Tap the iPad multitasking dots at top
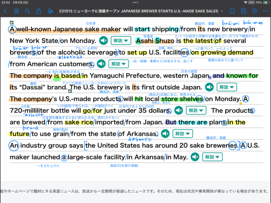The width and height of the screenshot is (271, 203). pos(135,2)
